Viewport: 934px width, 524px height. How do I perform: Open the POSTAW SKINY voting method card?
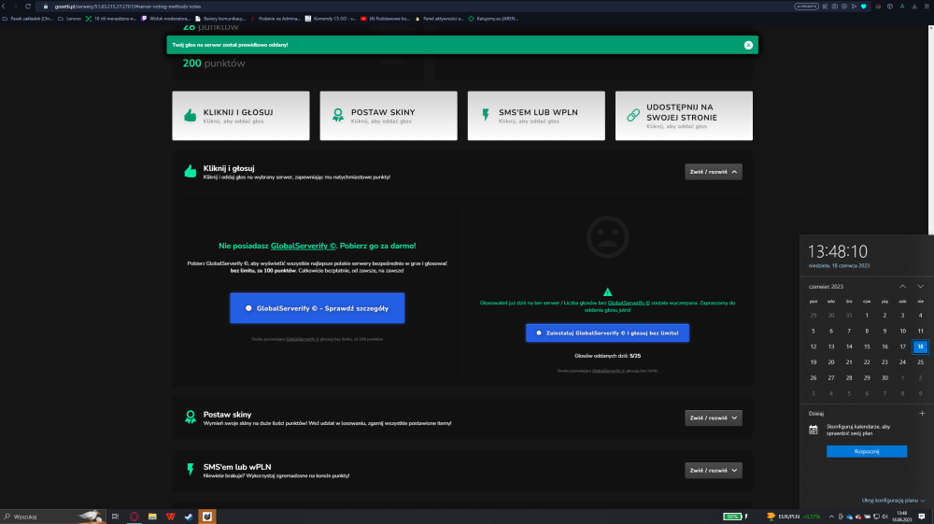coord(389,116)
